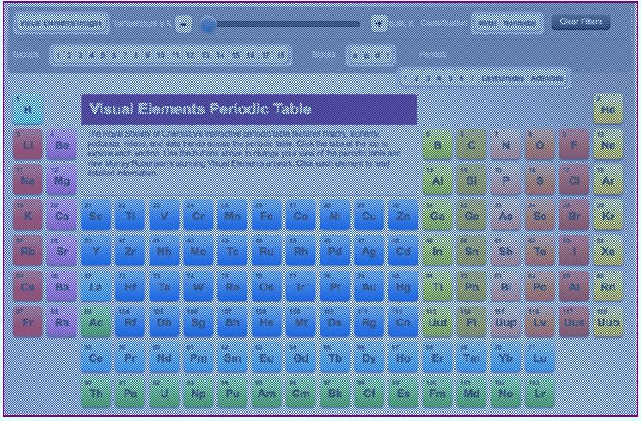Open the Radon (Rn) element tile

tap(607, 287)
